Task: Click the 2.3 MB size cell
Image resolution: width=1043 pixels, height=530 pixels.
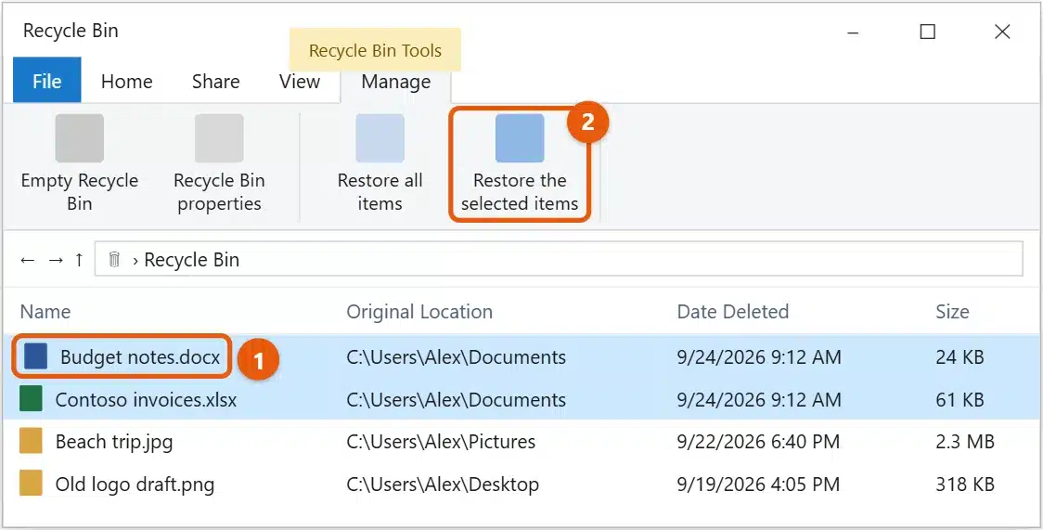Action: 964,441
